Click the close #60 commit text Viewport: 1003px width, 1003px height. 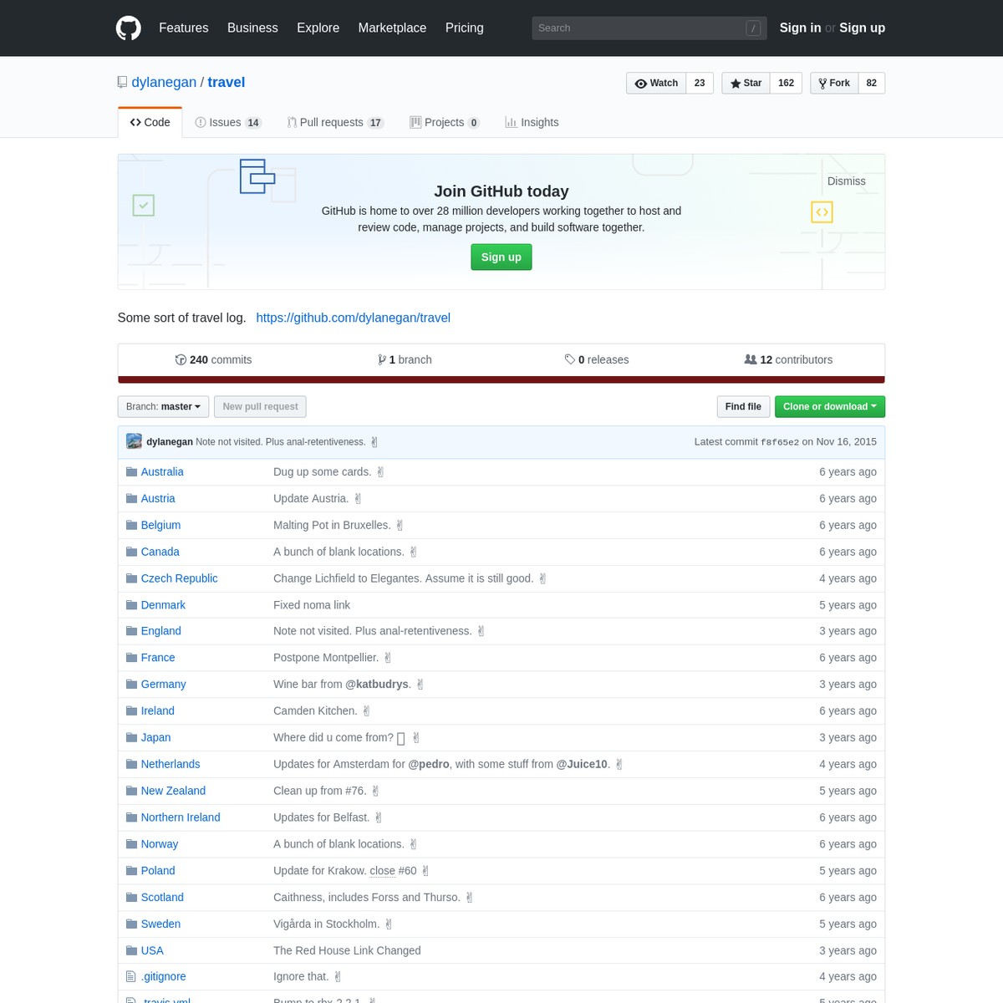393,870
